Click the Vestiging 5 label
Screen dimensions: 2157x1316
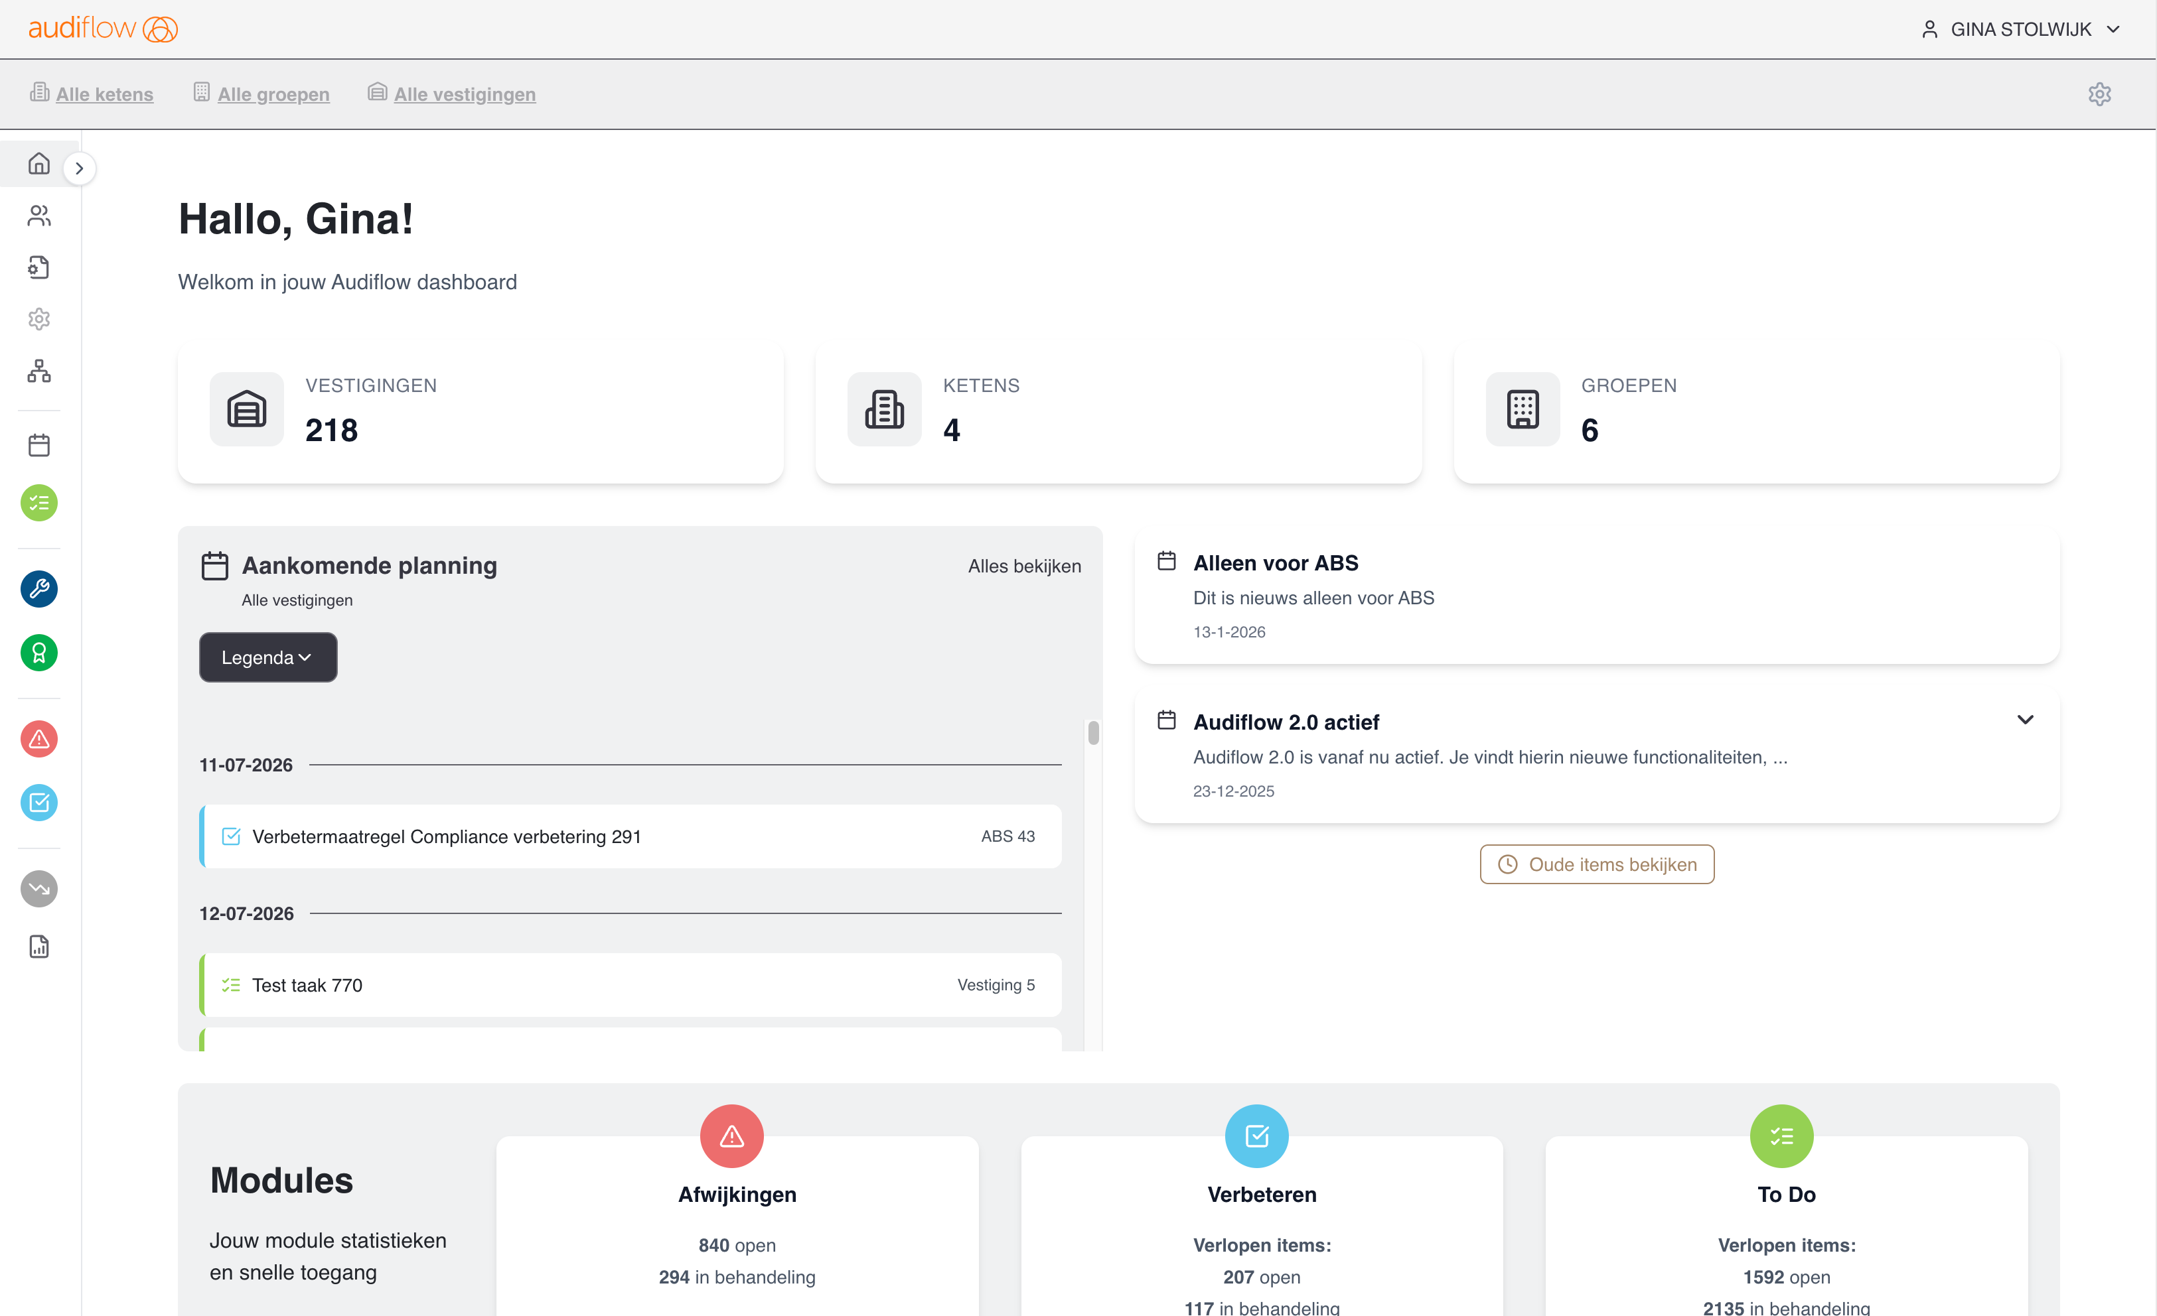(x=996, y=984)
